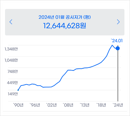
Task: Click the 149만 y-axis label
Action: pos(13,94)
